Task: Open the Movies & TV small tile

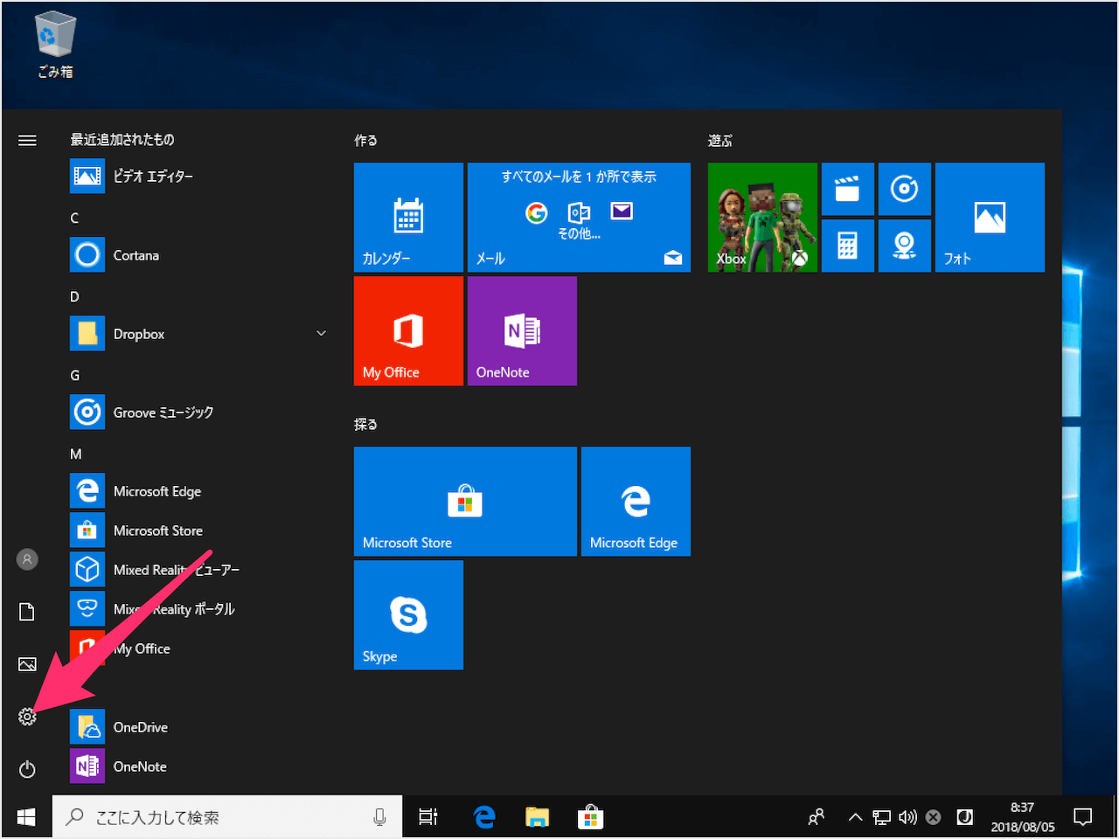Action: 848,189
